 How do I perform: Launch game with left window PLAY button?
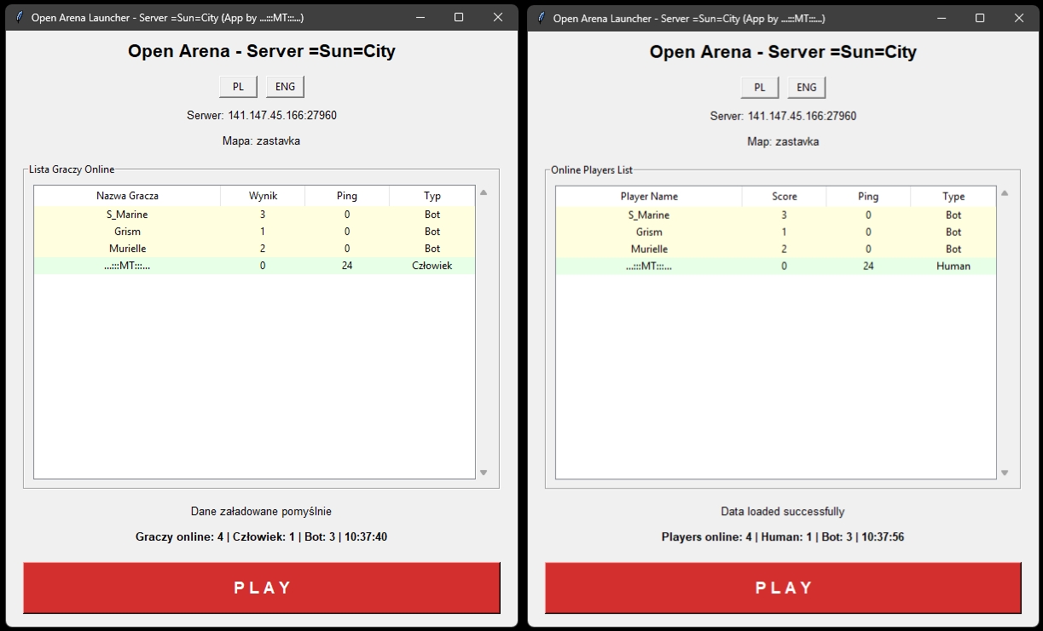click(x=262, y=588)
